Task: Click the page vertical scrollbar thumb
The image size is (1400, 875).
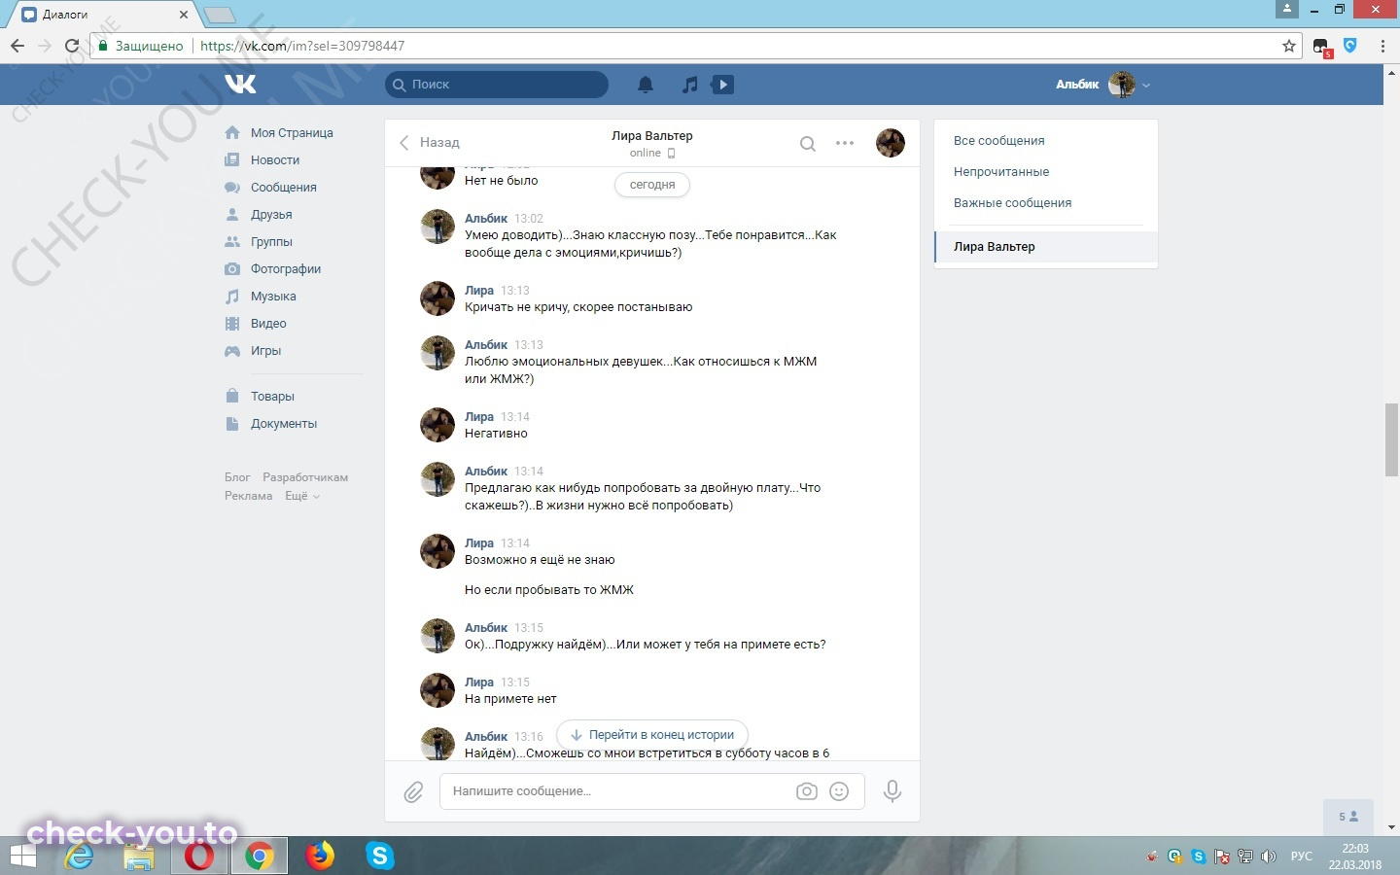Action: [x=1391, y=439]
